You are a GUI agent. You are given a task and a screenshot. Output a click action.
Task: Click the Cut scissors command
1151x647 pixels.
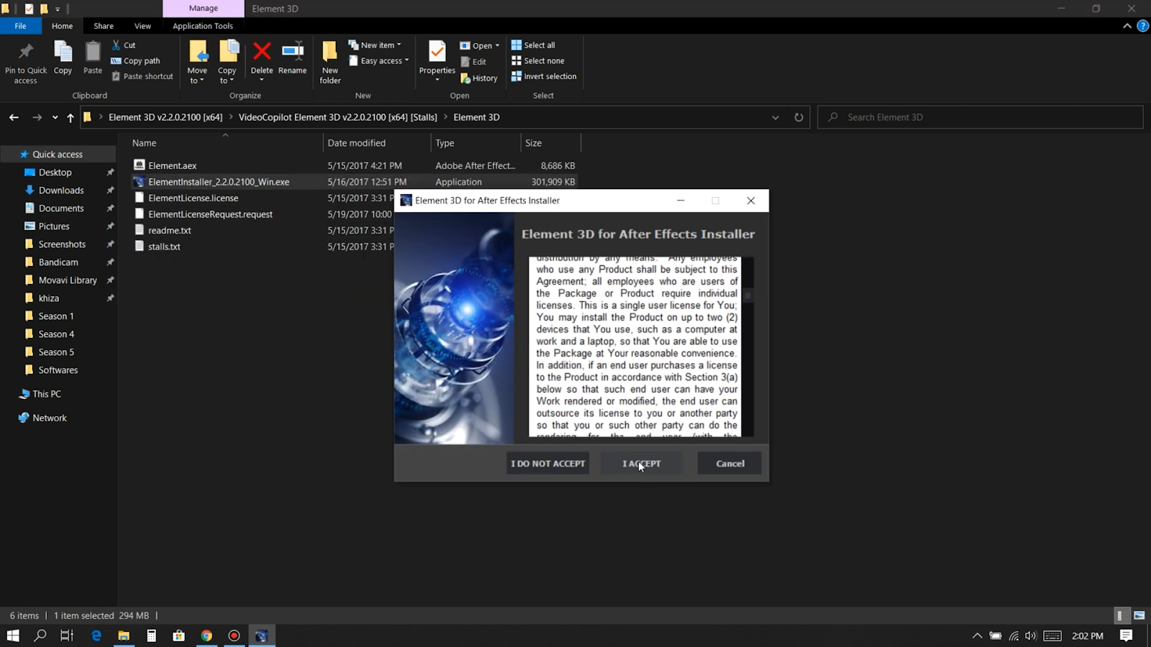[124, 45]
